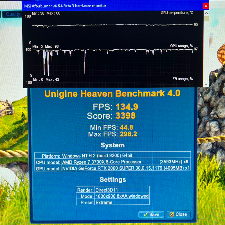225x225 pixels.
Task: Click the Preset Extreme settings row
Action: 113,202
